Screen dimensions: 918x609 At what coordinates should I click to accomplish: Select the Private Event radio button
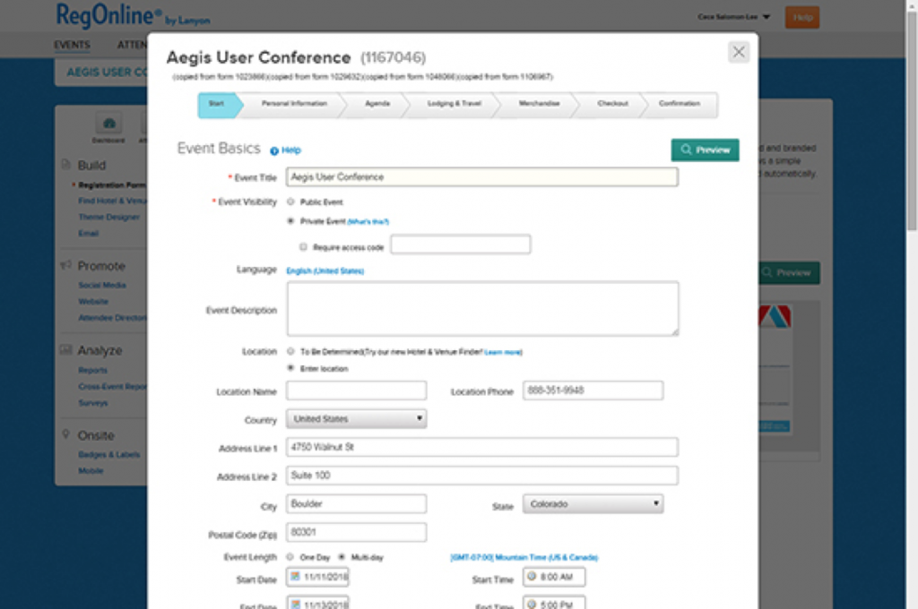pyautogui.click(x=290, y=221)
